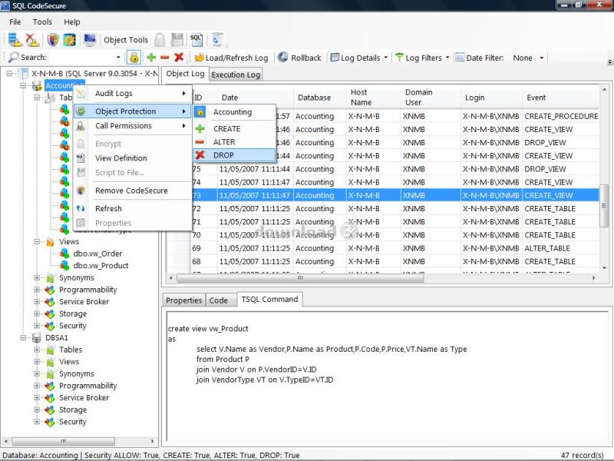Select DBSA1 database in tree
The height and width of the screenshot is (461, 614).
[x=56, y=337]
